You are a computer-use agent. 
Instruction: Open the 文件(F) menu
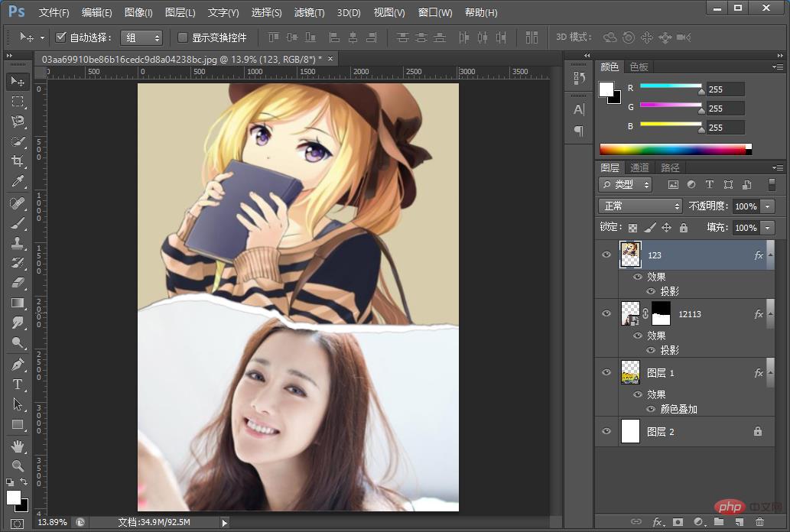click(x=54, y=12)
